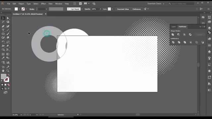This screenshot has width=212, height=119.
Task: Select the Puppet Warp pin tool
Action: [x=8, y=46]
